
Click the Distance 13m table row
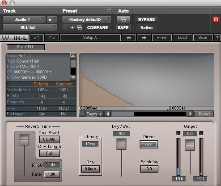[x=41, y=114]
